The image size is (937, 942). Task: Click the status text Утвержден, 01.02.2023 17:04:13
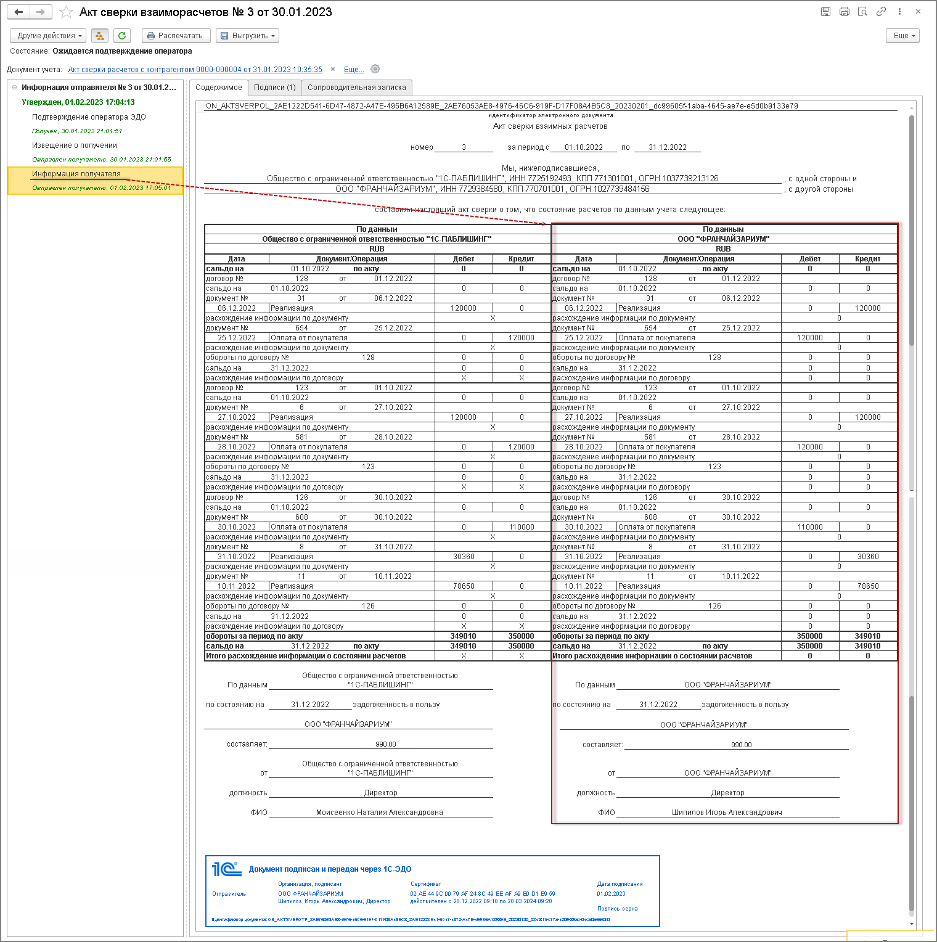tap(78, 102)
